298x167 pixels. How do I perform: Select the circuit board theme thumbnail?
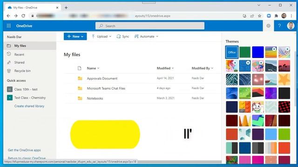click(232, 79)
